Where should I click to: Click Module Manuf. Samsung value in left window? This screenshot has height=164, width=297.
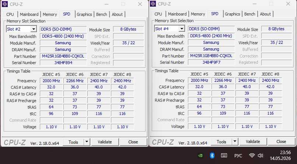(x=63, y=43)
